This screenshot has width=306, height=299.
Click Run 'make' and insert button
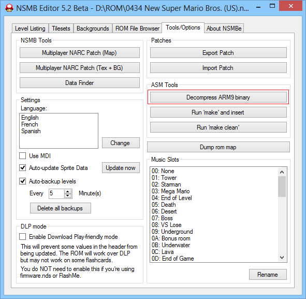click(218, 112)
